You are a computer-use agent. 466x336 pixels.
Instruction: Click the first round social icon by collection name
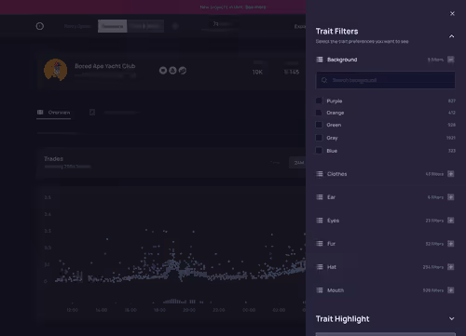point(163,71)
